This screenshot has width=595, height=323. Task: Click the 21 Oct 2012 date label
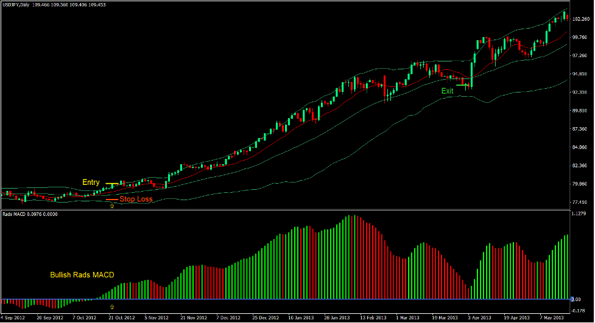(x=120, y=318)
